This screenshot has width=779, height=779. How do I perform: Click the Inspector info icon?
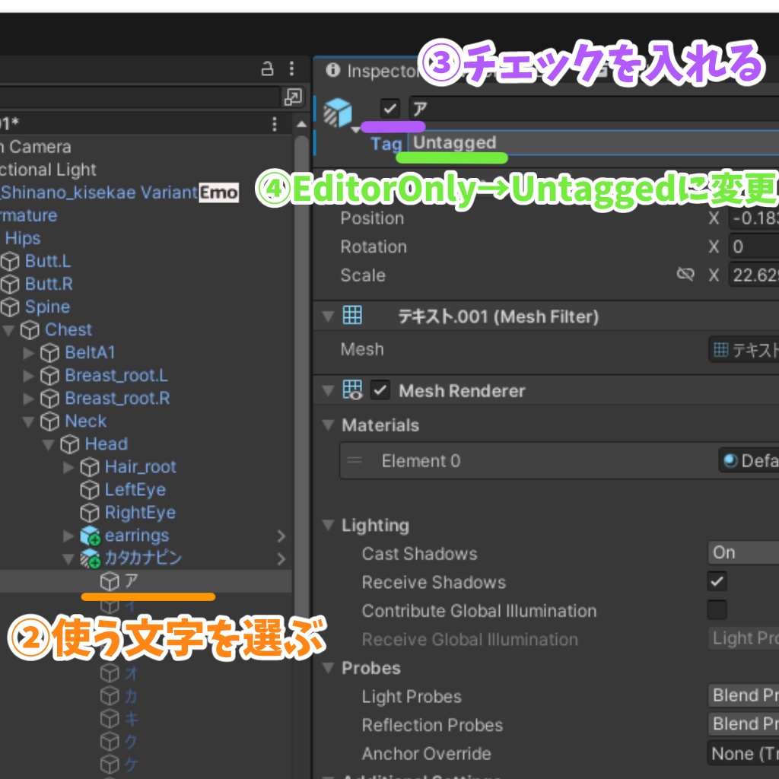coord(333,70)
